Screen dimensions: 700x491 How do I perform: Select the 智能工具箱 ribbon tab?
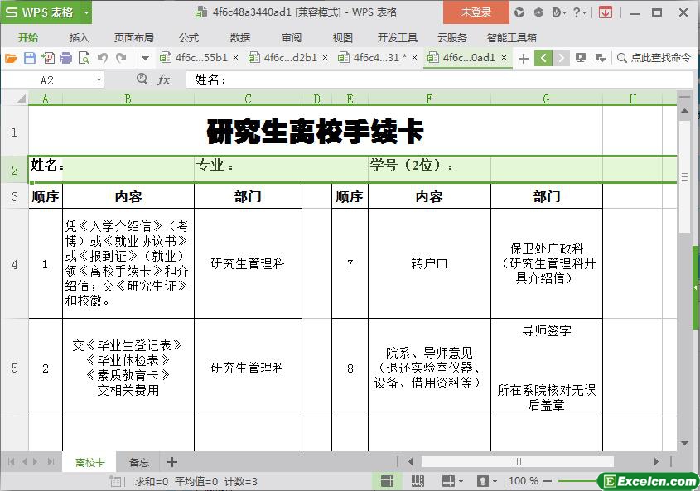[512, 38]
